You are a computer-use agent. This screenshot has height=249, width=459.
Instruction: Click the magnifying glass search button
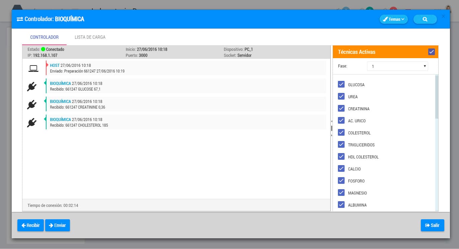pos(425,19)
